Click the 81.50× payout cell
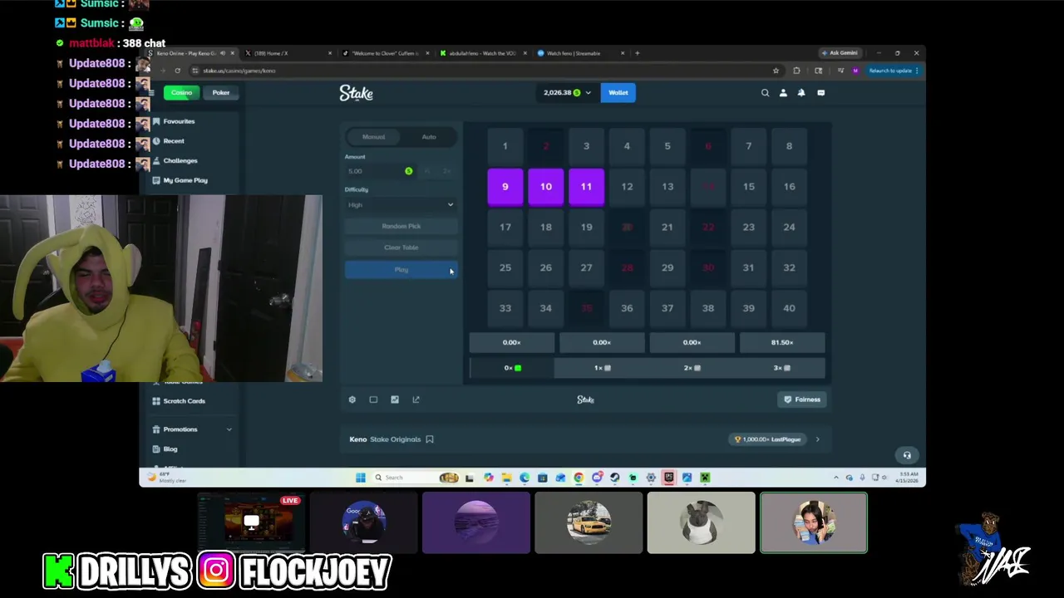 point(781,342)
